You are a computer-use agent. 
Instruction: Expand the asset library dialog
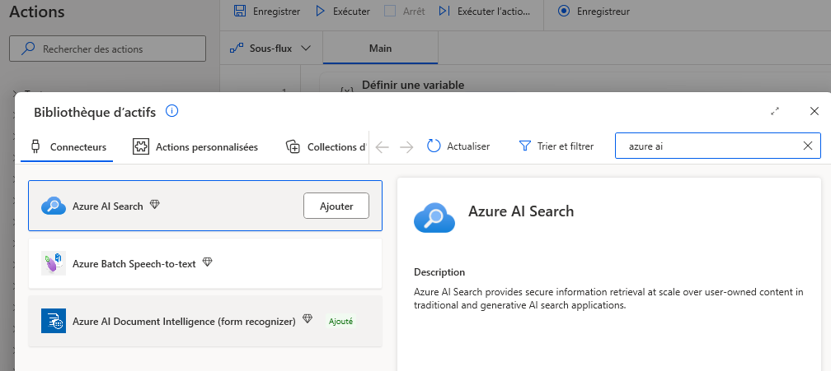[775, 112]
